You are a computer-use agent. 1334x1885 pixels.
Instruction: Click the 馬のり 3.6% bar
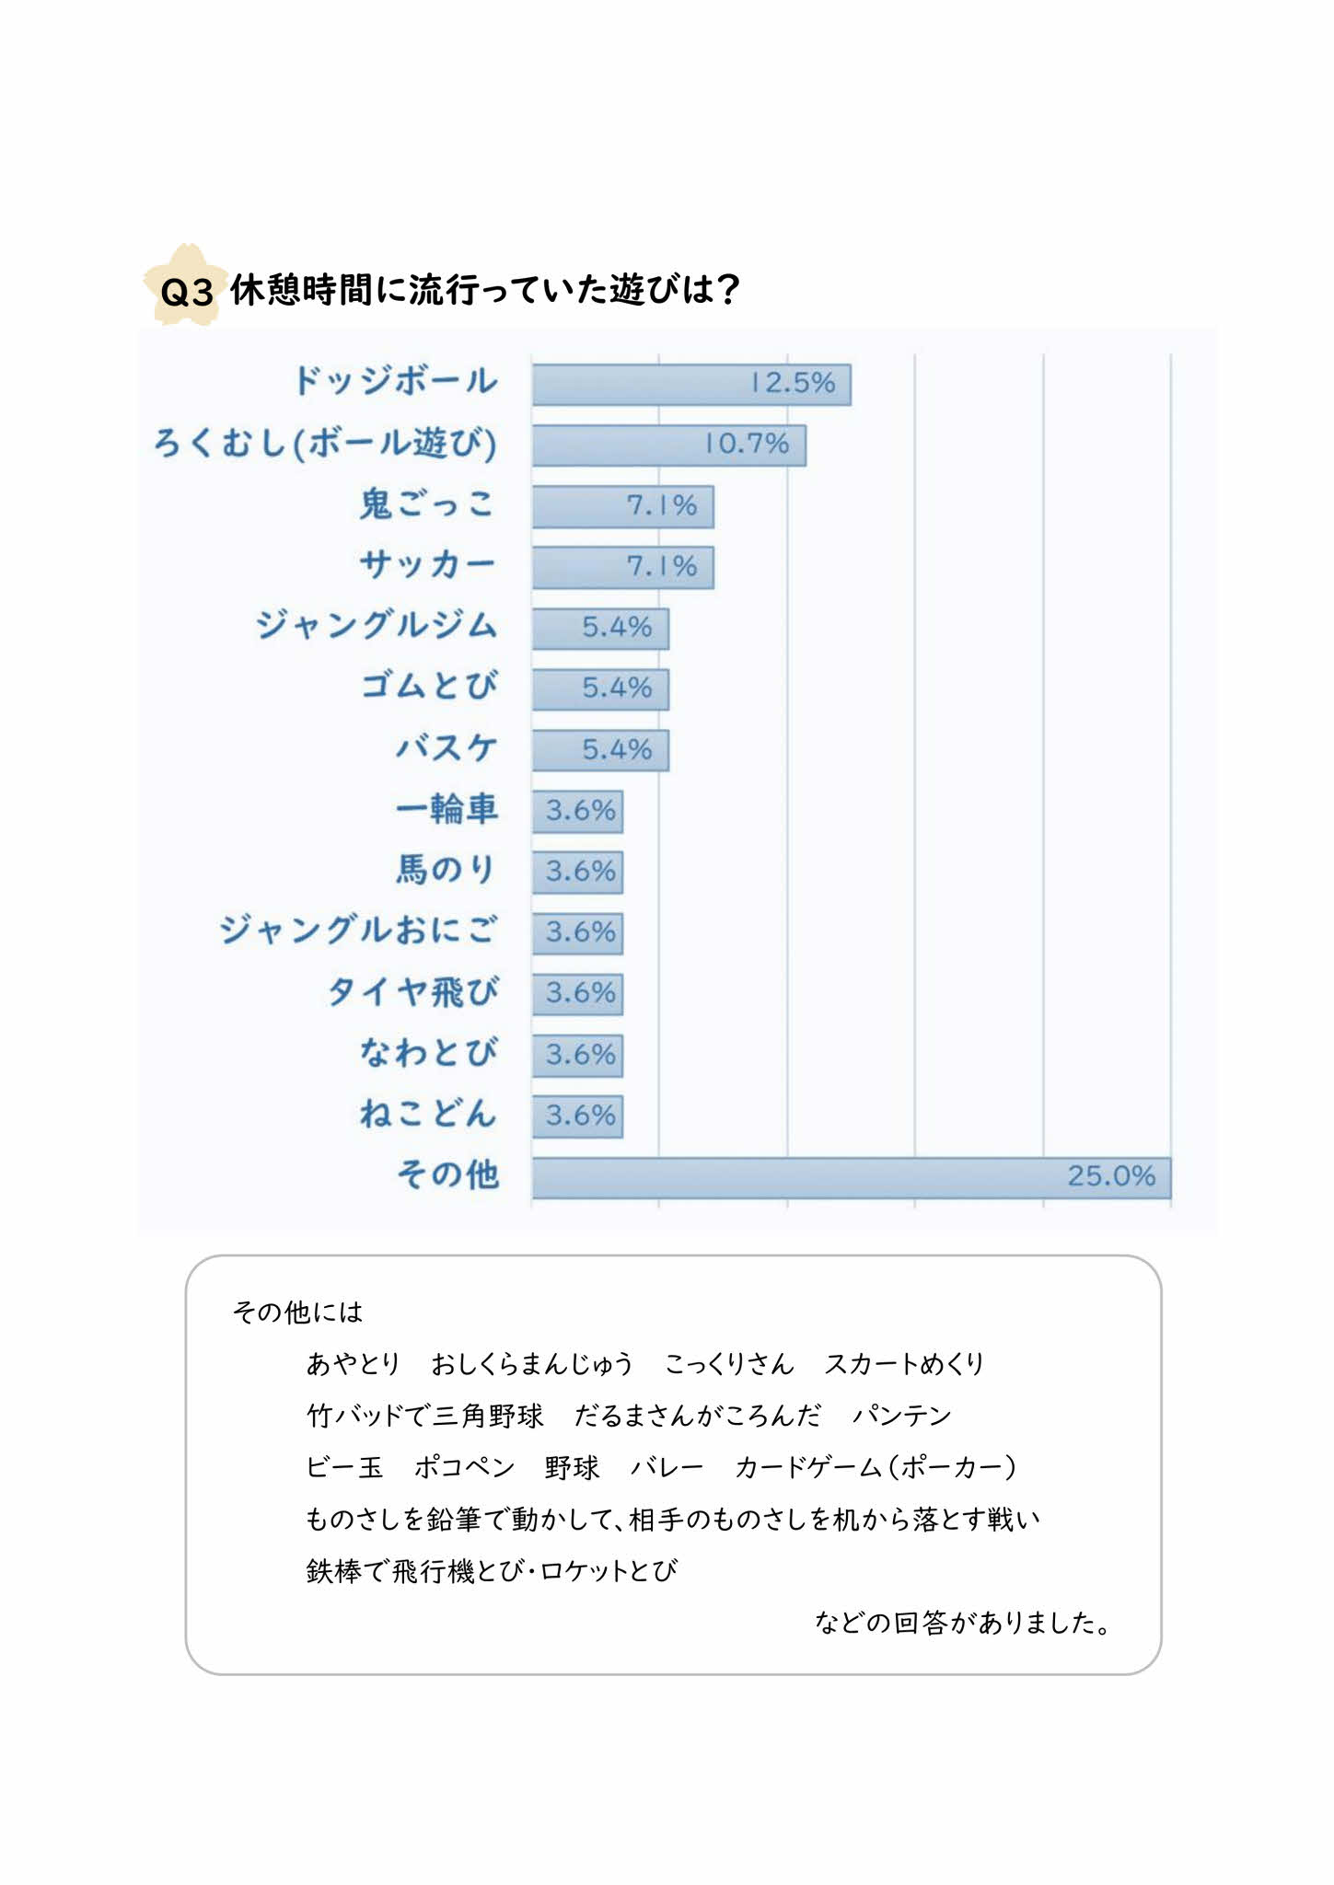pyautogui.click(x=577, y=872)
